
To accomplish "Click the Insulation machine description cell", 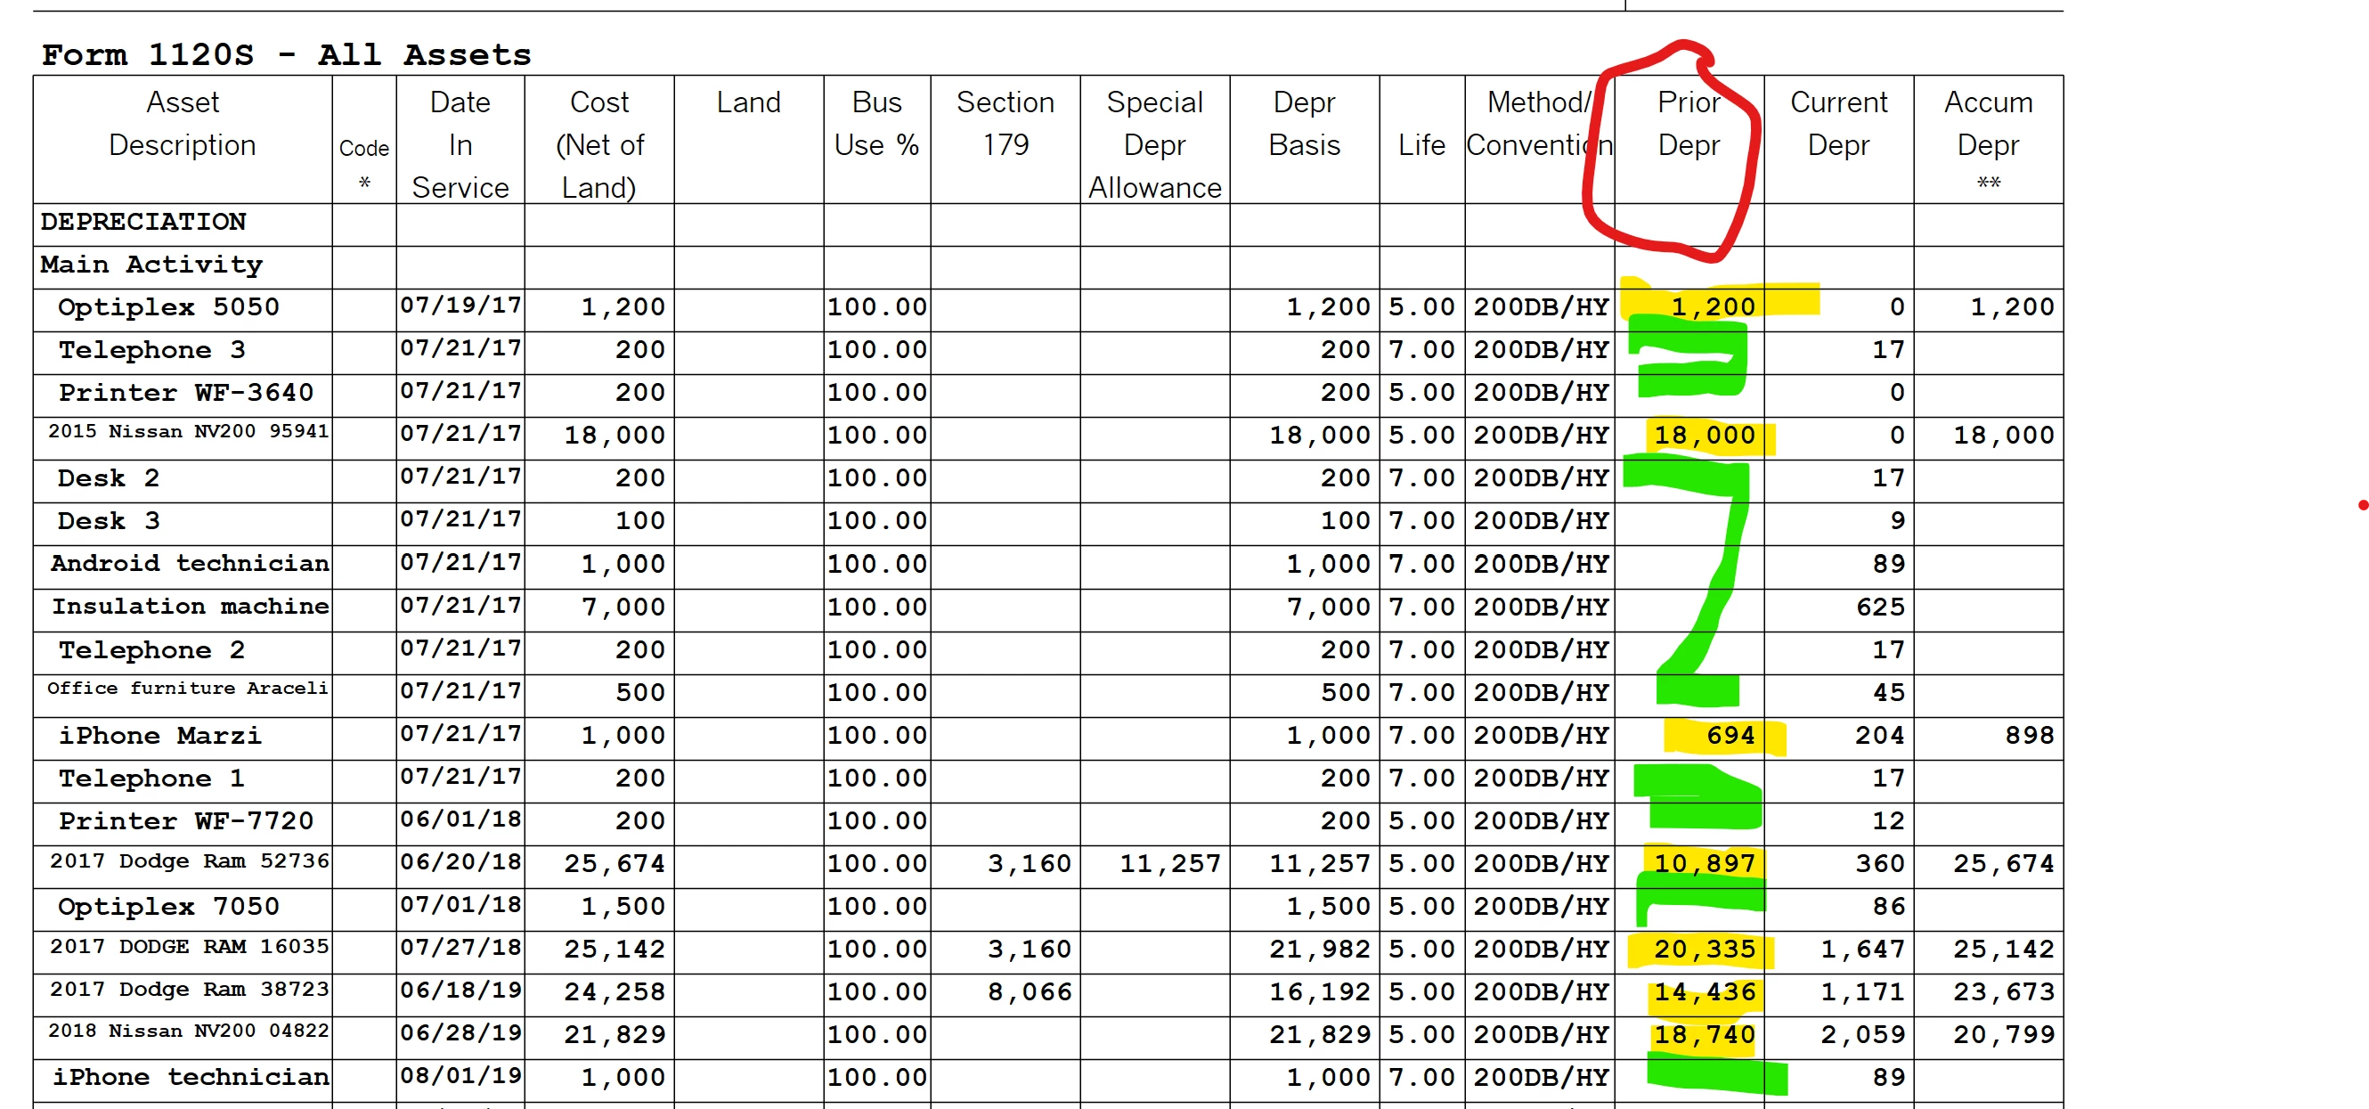I will tap(190, 607).
